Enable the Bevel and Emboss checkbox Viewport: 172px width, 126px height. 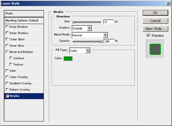[x=7, y=52]
